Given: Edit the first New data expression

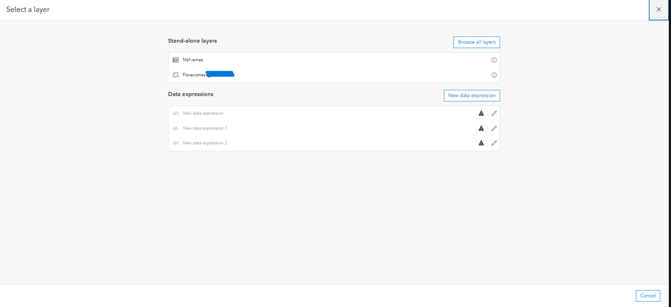Looking at the screenshot, I should (494, 113).
